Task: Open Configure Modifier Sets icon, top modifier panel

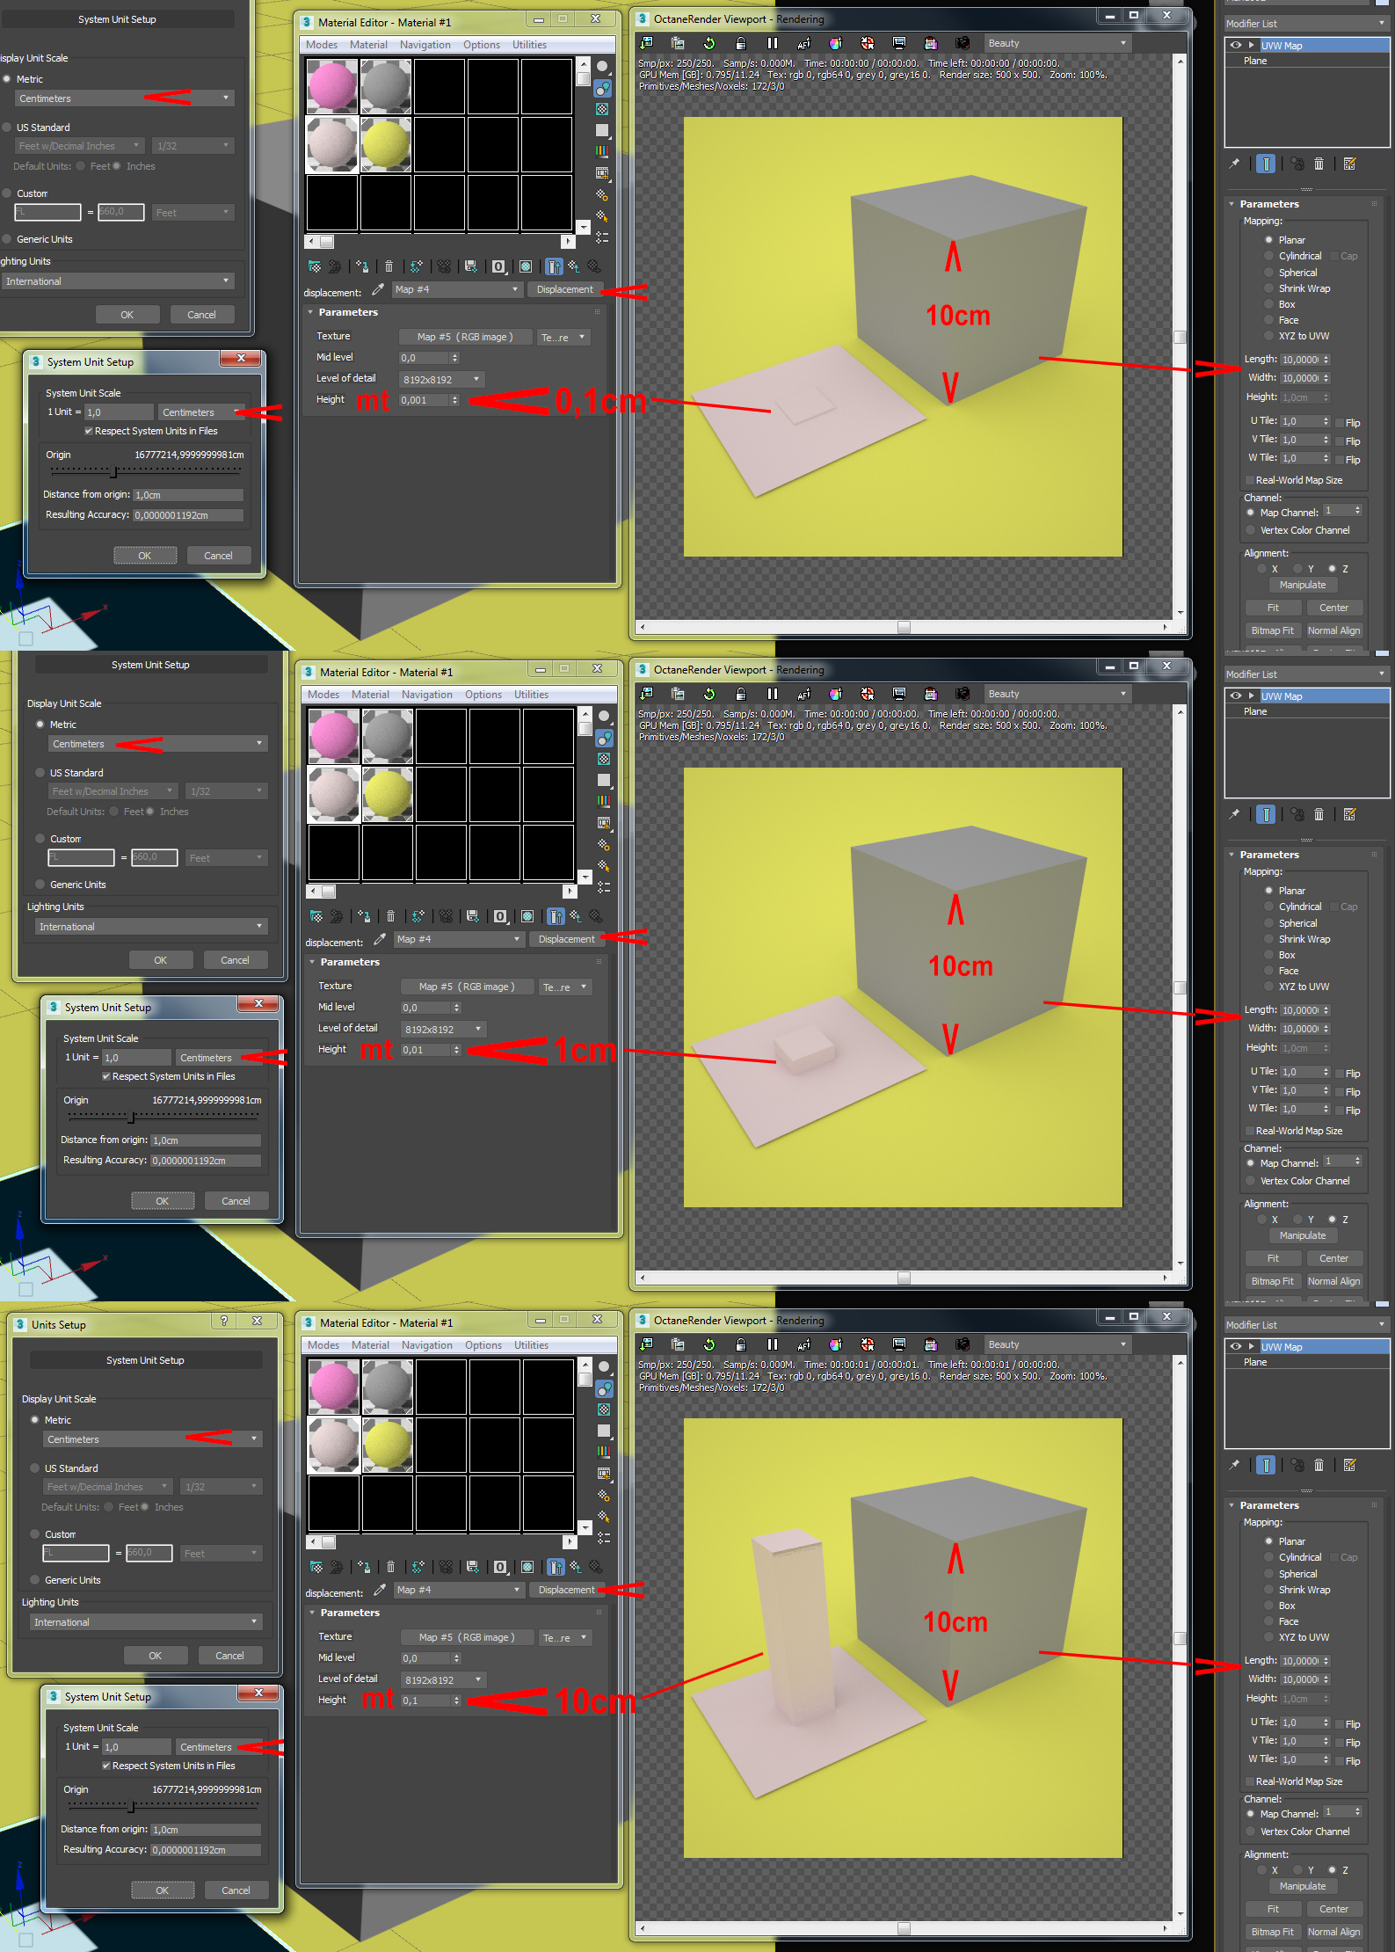Action: coord(1350,164)
